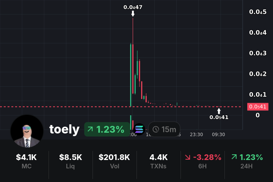Click the red down-arrow icon for 6H

pos(188,157)
